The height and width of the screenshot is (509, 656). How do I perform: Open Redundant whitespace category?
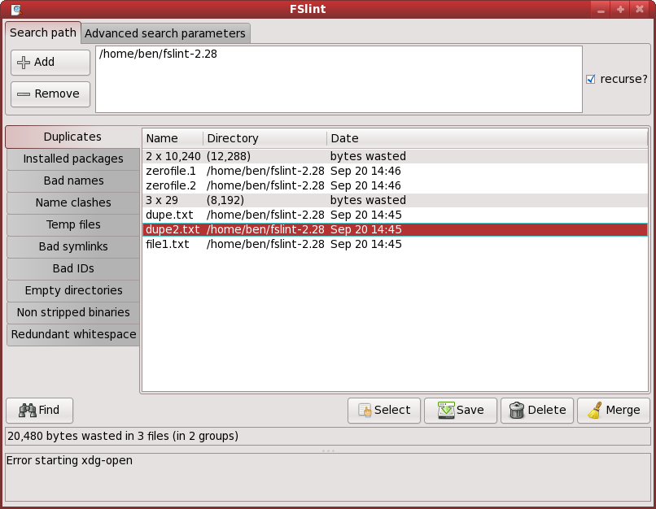tap(73, 334)
